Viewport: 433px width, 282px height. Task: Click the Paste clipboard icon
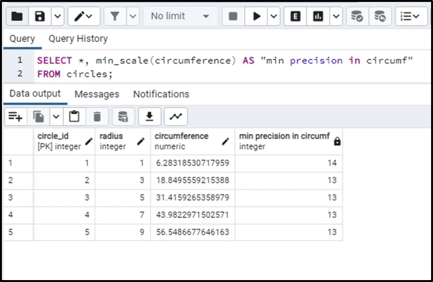74,116
